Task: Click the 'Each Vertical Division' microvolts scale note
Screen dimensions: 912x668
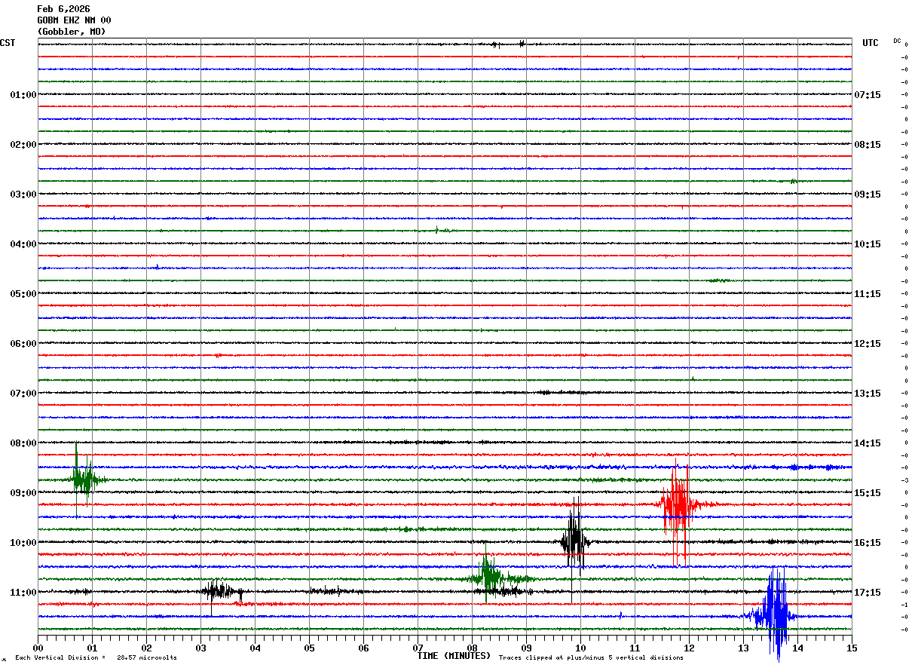Action: point(96,658)
